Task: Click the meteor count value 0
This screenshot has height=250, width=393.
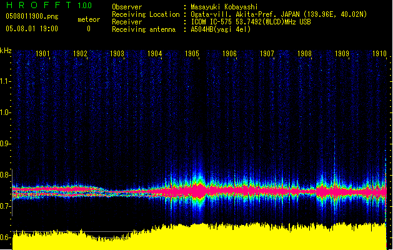Action: coord(89,29)
